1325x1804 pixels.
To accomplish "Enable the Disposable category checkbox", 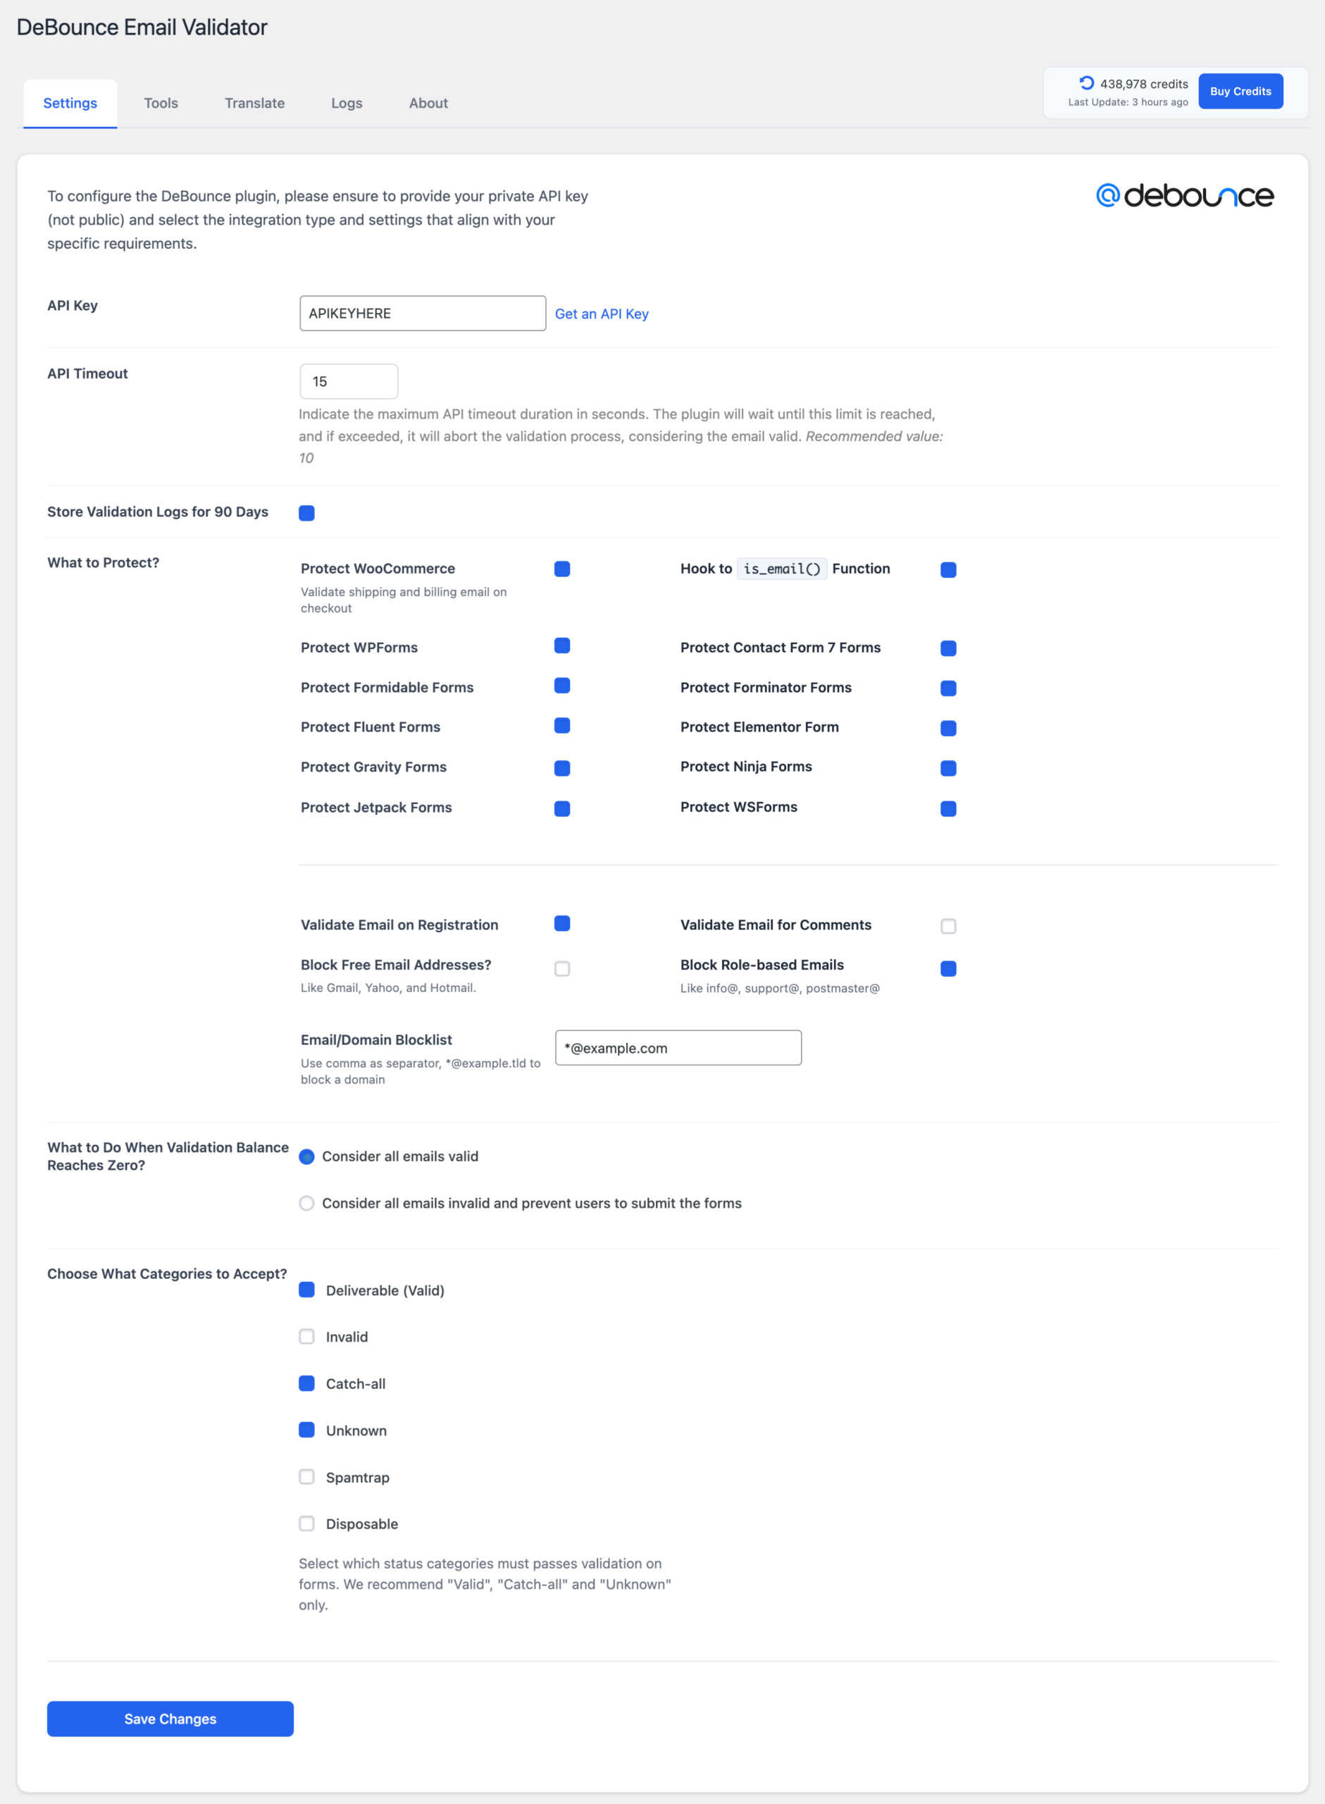I will pyautogui.click(x=306, y=1524).
